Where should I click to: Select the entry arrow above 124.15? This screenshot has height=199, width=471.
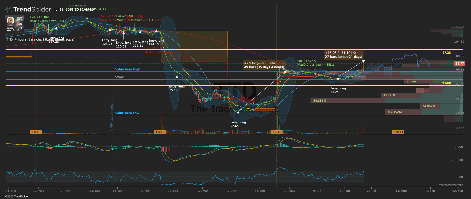tap(156, 31)
